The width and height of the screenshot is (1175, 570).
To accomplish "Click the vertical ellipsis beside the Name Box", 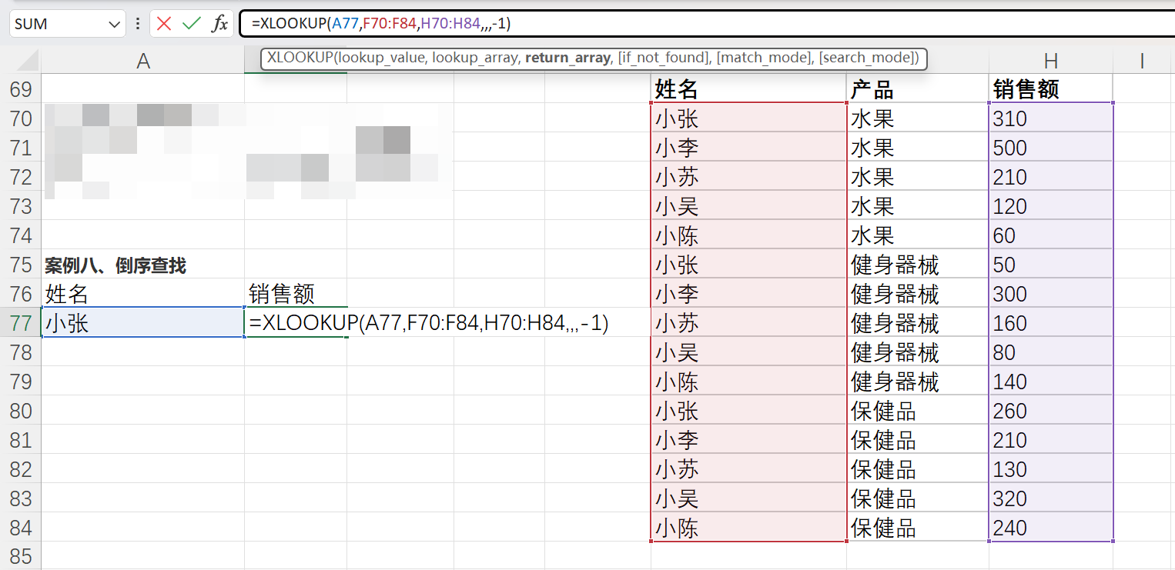I will coord(136,23).
